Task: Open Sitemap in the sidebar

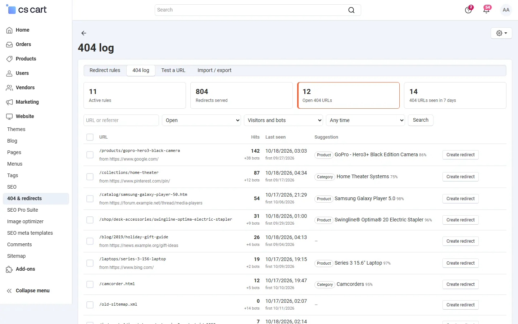Action: [36, 256]
